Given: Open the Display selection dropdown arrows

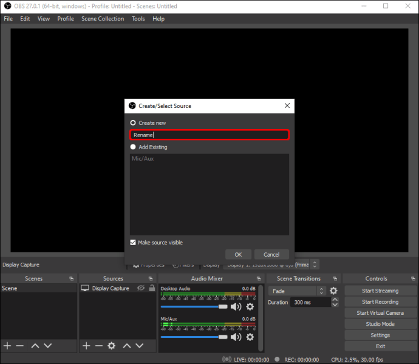Looking at the screenshot, I should (315, 265).
